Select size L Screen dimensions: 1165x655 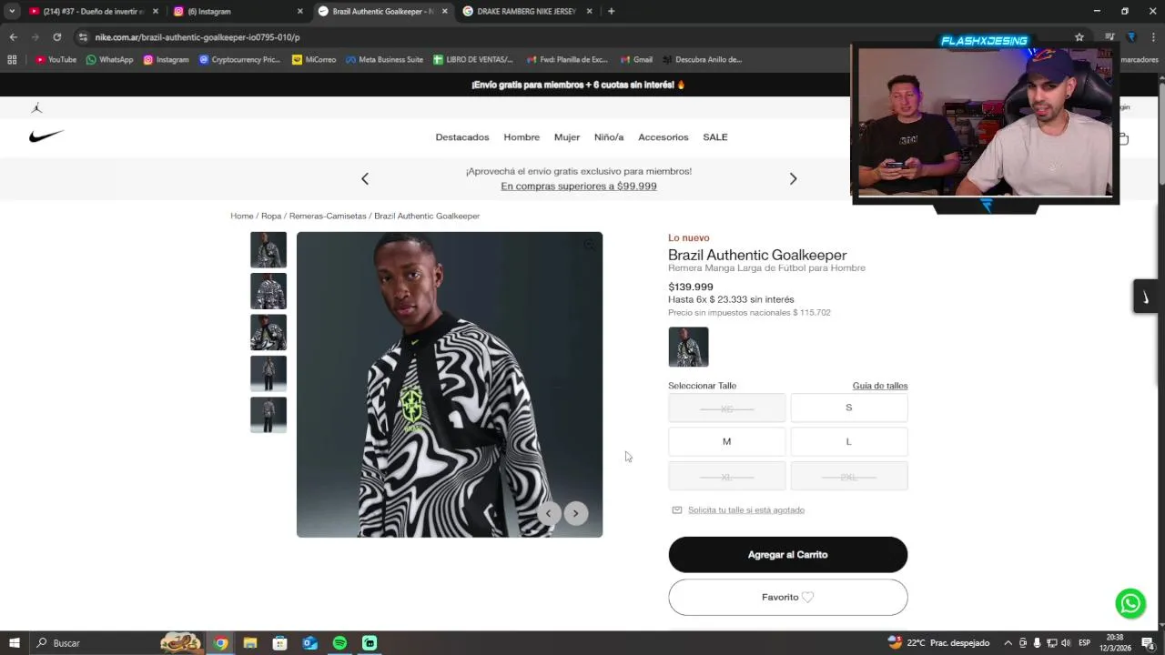[849, 441]
